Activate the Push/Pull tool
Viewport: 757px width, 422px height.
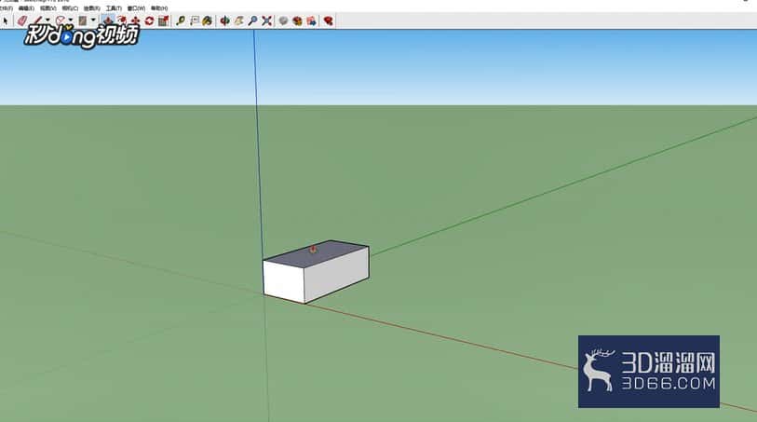tap(108, 20)
